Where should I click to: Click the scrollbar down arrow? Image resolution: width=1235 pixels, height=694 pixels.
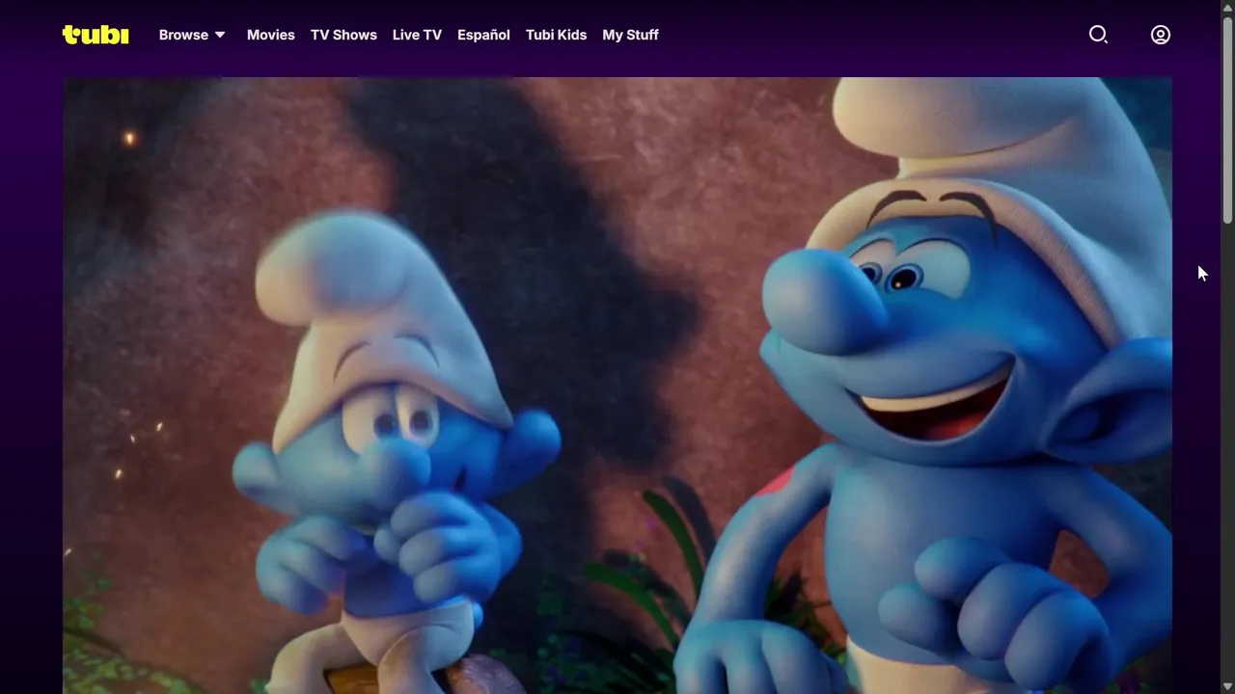[1227, 686]
